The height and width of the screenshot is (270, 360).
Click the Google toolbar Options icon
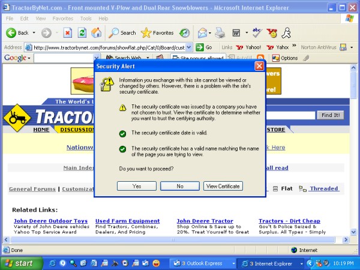[275, 58]
